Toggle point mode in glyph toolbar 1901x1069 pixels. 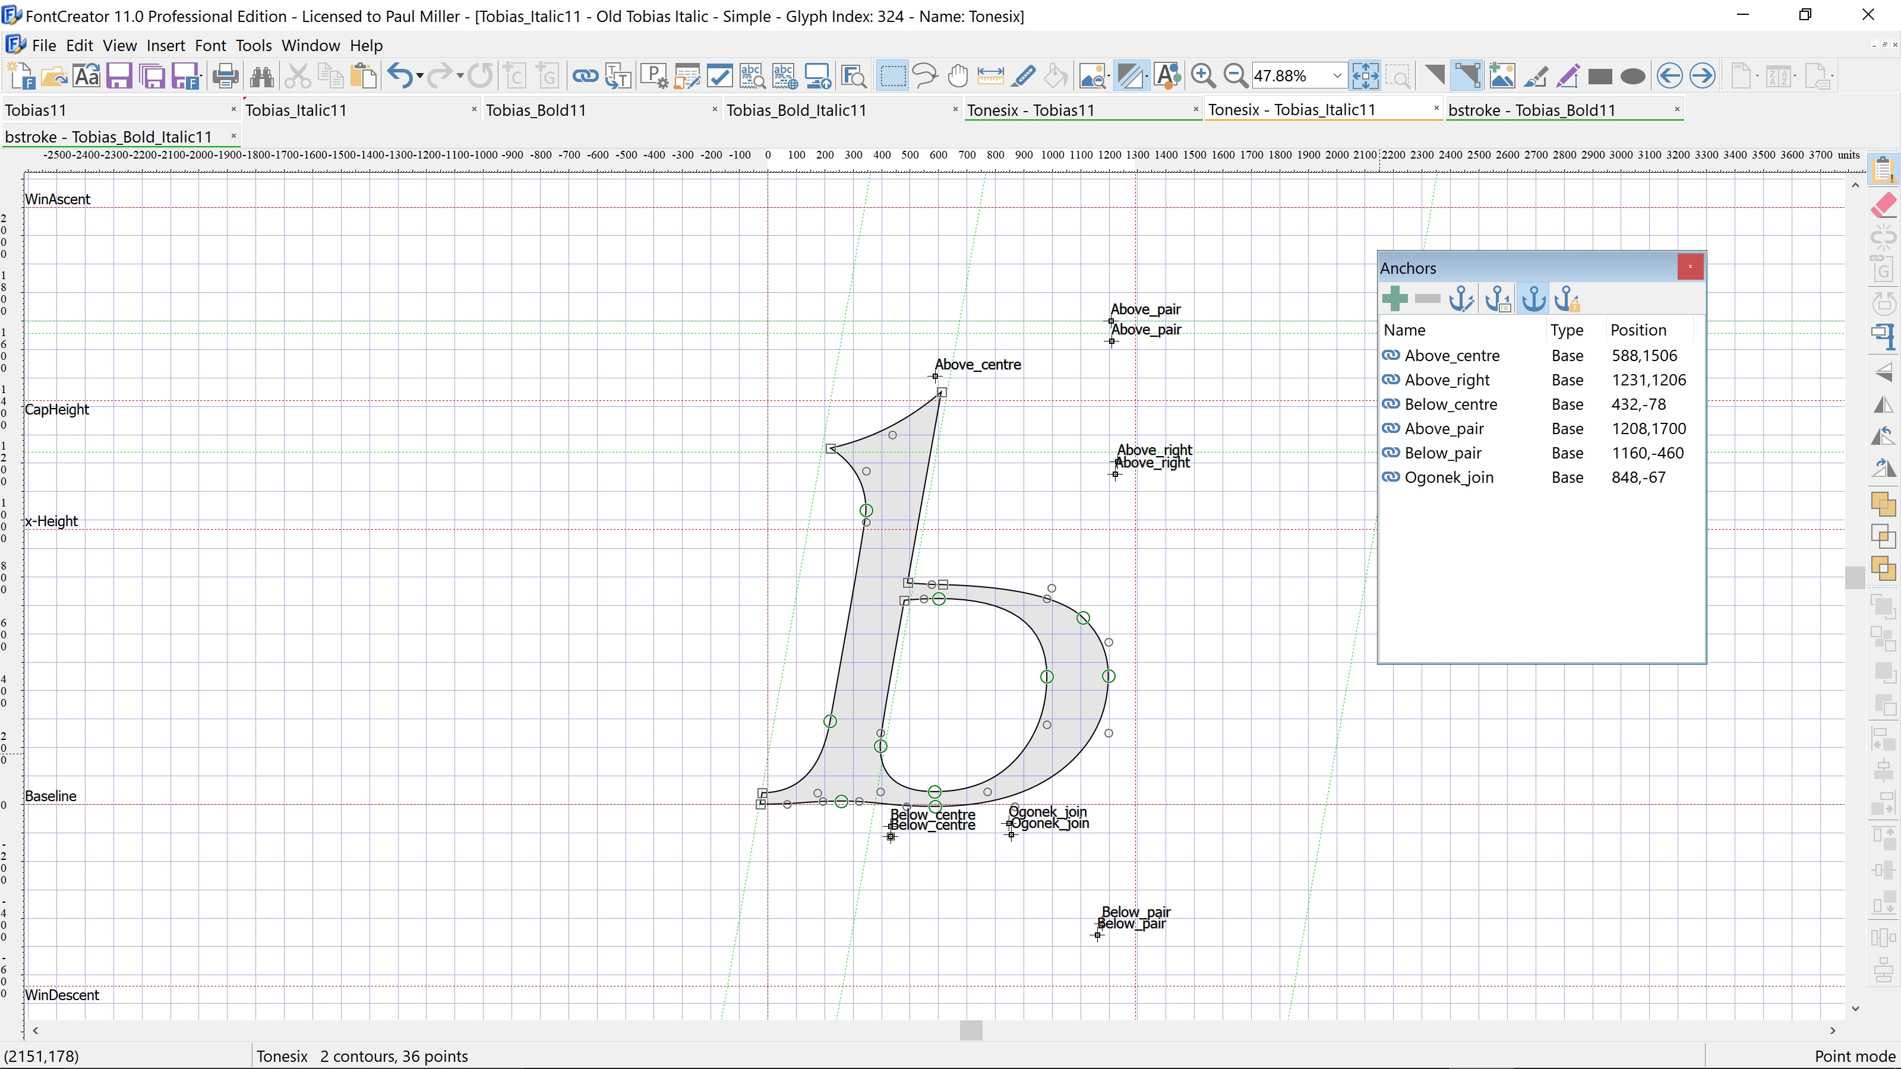coord(1467,75)
